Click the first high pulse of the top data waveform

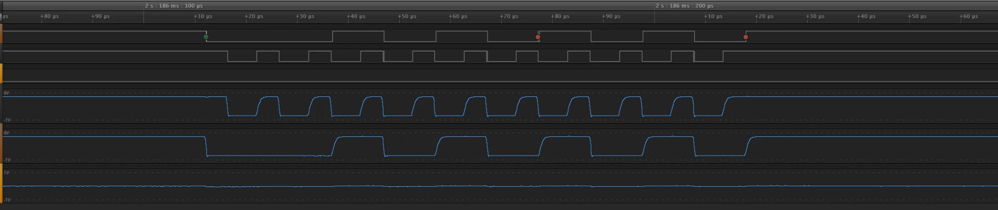pyautogui.click(x=358, y=36)
